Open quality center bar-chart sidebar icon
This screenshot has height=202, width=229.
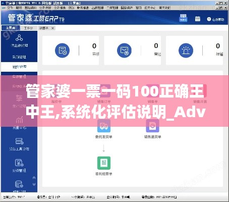click(x=19, y=120)
